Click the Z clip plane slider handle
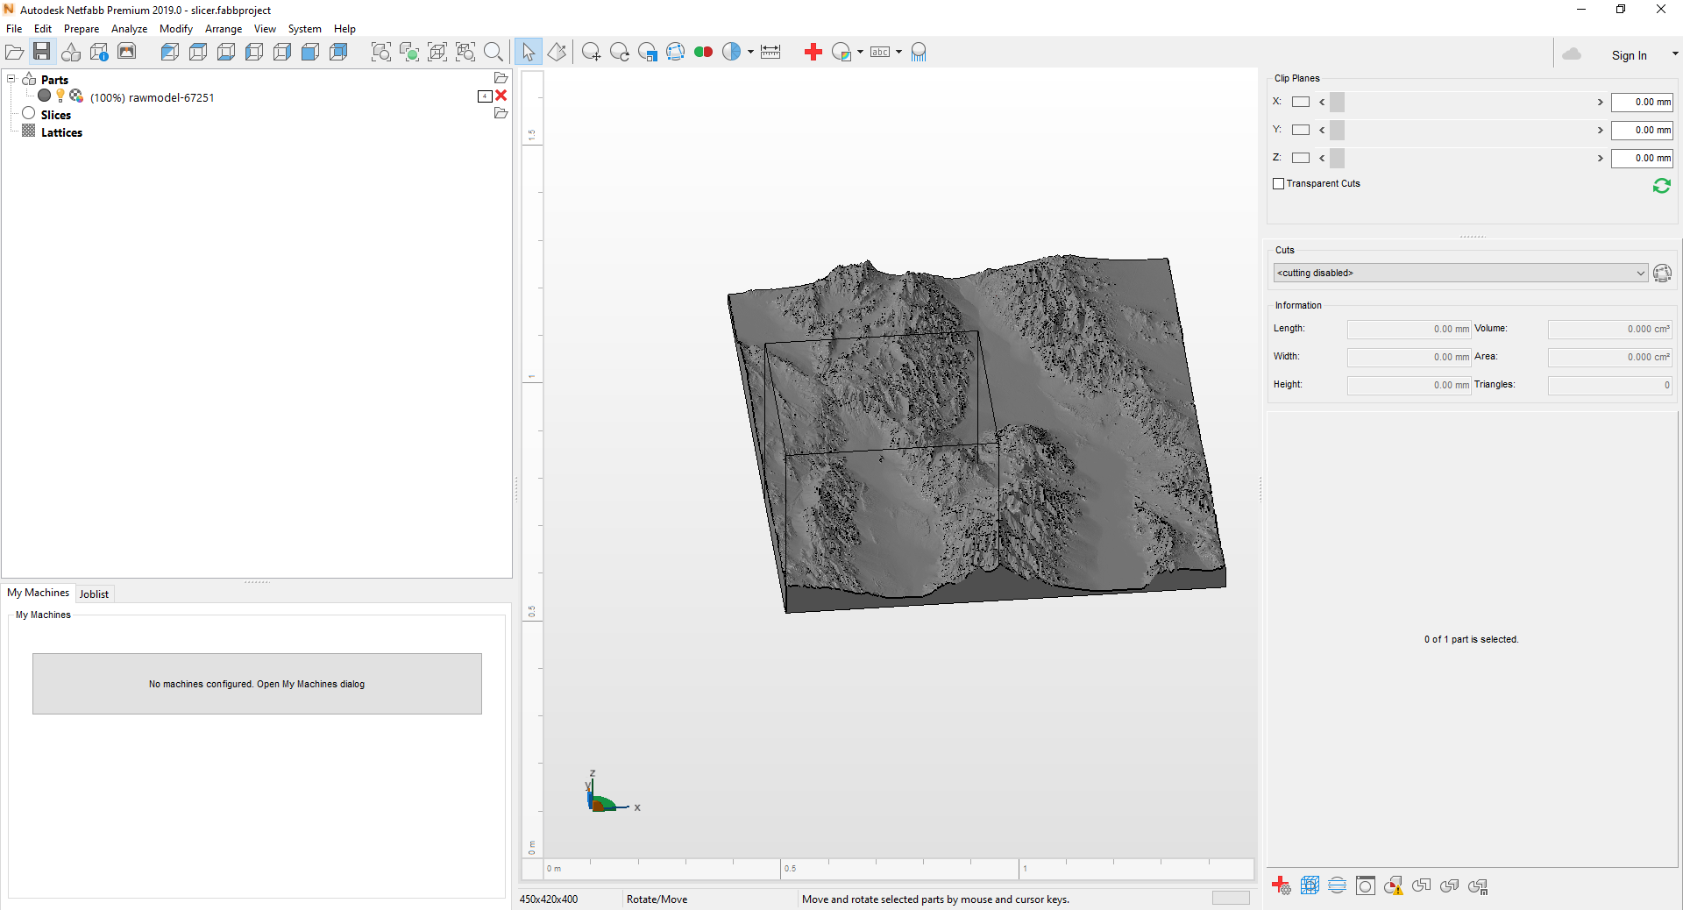The image size is (1683, 910). (x=1337, y=159)
